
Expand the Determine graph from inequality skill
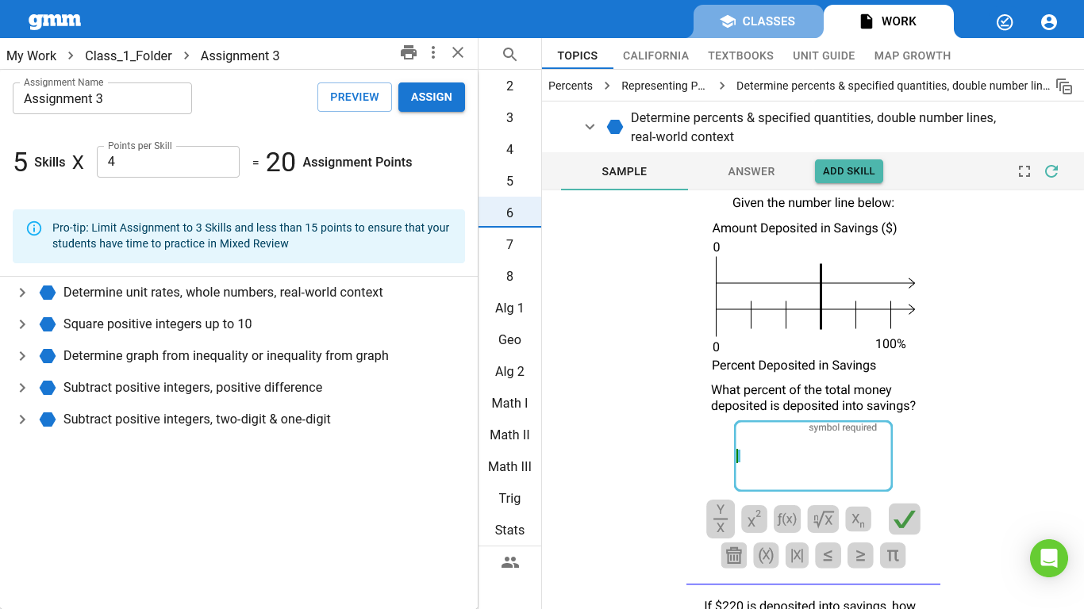pos(22,356)
